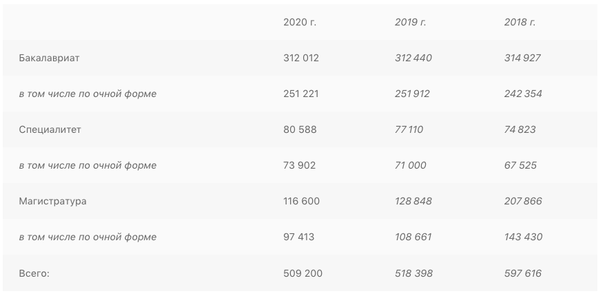Select the 2018 г. column header
The image size is (605, 296).
coord(520,22)
